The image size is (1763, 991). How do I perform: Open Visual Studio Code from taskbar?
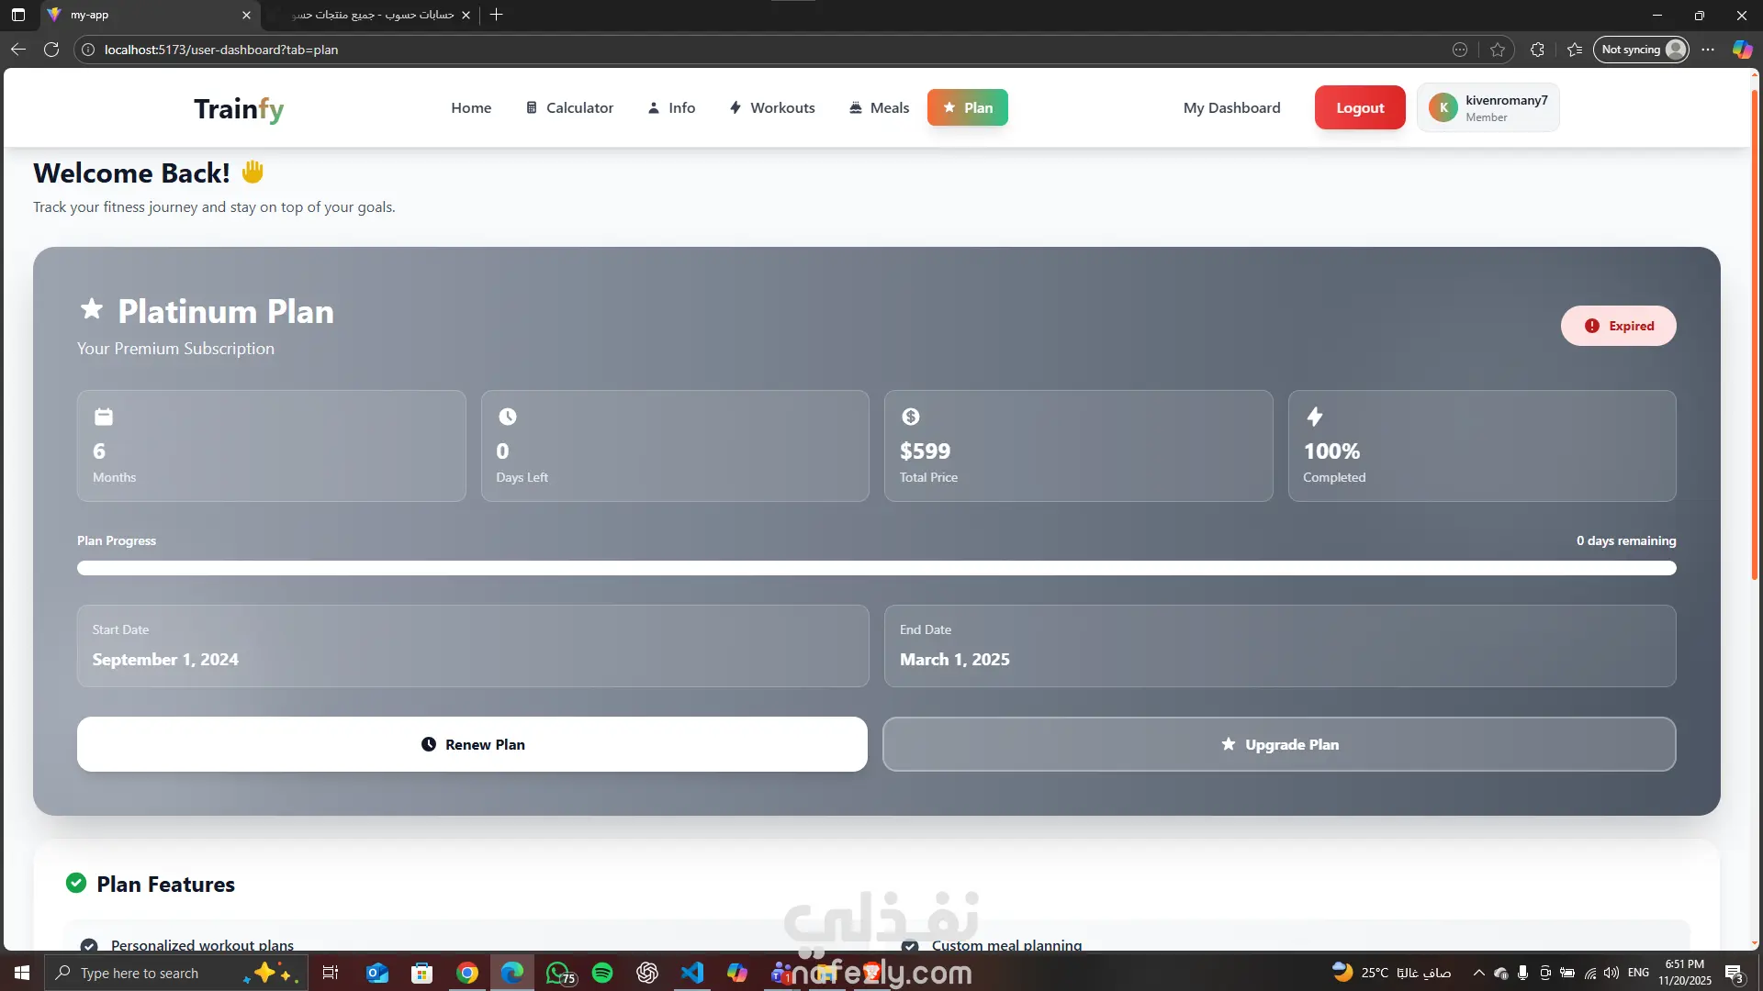[691, 973]
